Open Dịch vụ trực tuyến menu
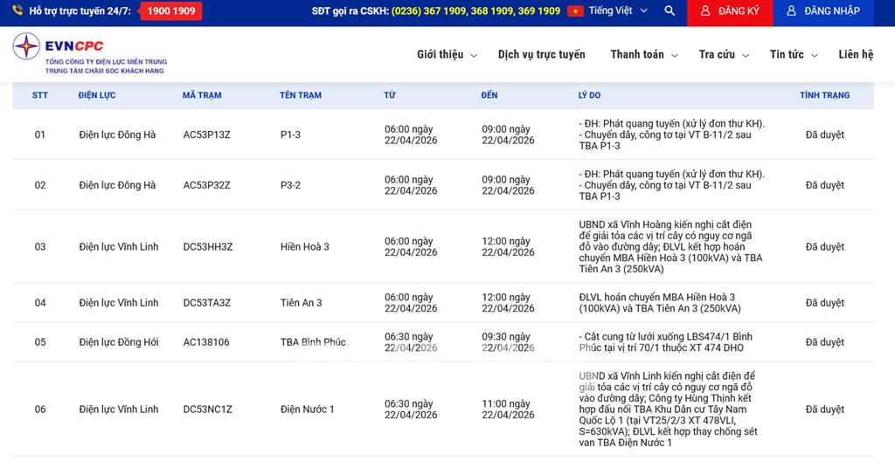Screen dimensions: 895x461 click(x=541, y=55)
